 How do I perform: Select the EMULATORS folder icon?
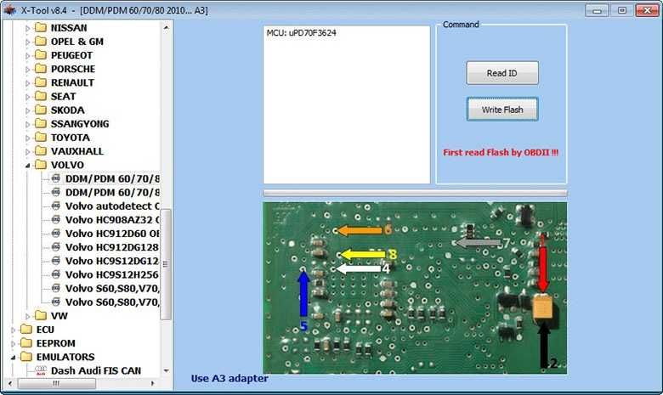pyautogui.click(x=26, y=357)
